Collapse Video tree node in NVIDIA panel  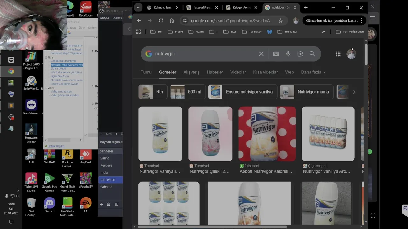point(46,88)
